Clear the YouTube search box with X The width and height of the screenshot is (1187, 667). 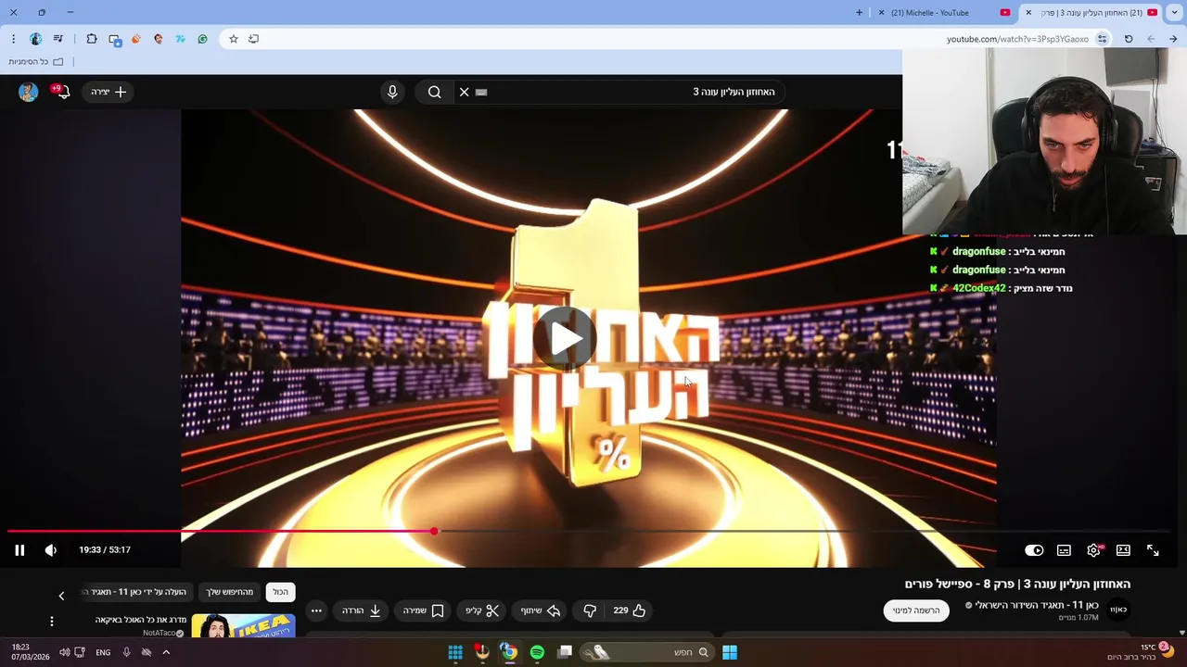point(465,92)
